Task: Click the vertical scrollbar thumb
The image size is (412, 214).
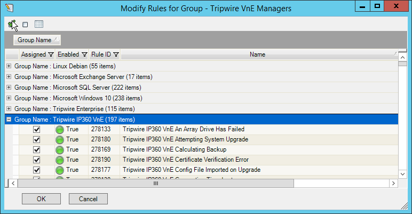Action: coord(402,64)
